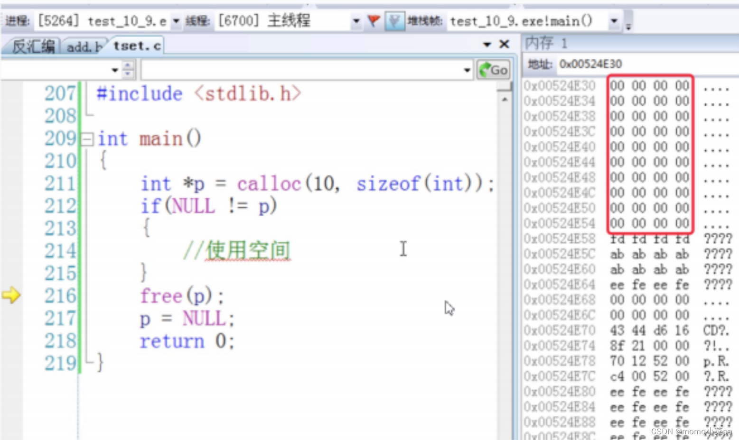Click the blue flag thread marker icon
Screen dimensions: 739x440
[394, 21]
